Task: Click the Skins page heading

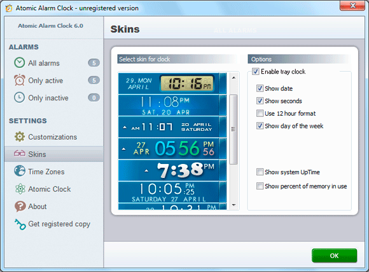Action: pos(125,29)
